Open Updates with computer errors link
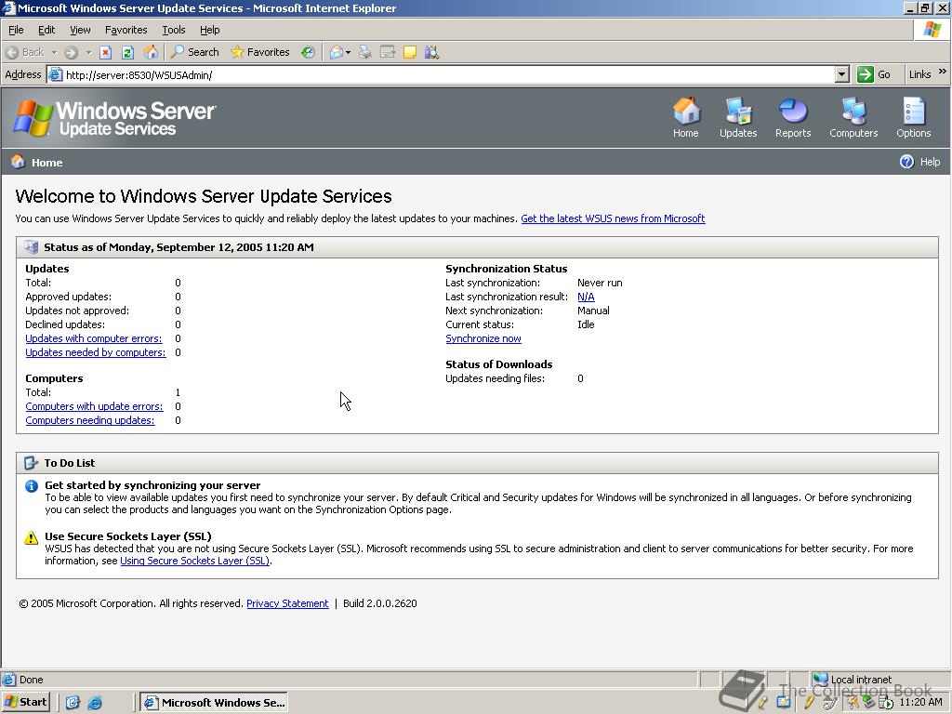Viewport: 952px width, 714px height. coord(94,338)
